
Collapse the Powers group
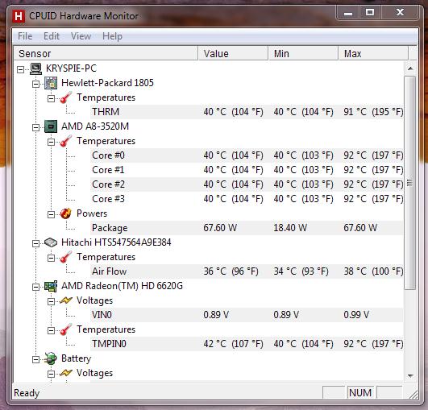[x=51, y=214]
